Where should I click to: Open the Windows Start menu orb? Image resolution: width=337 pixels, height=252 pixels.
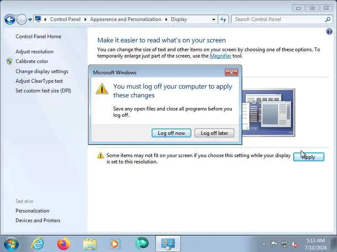tap(11, 244)
